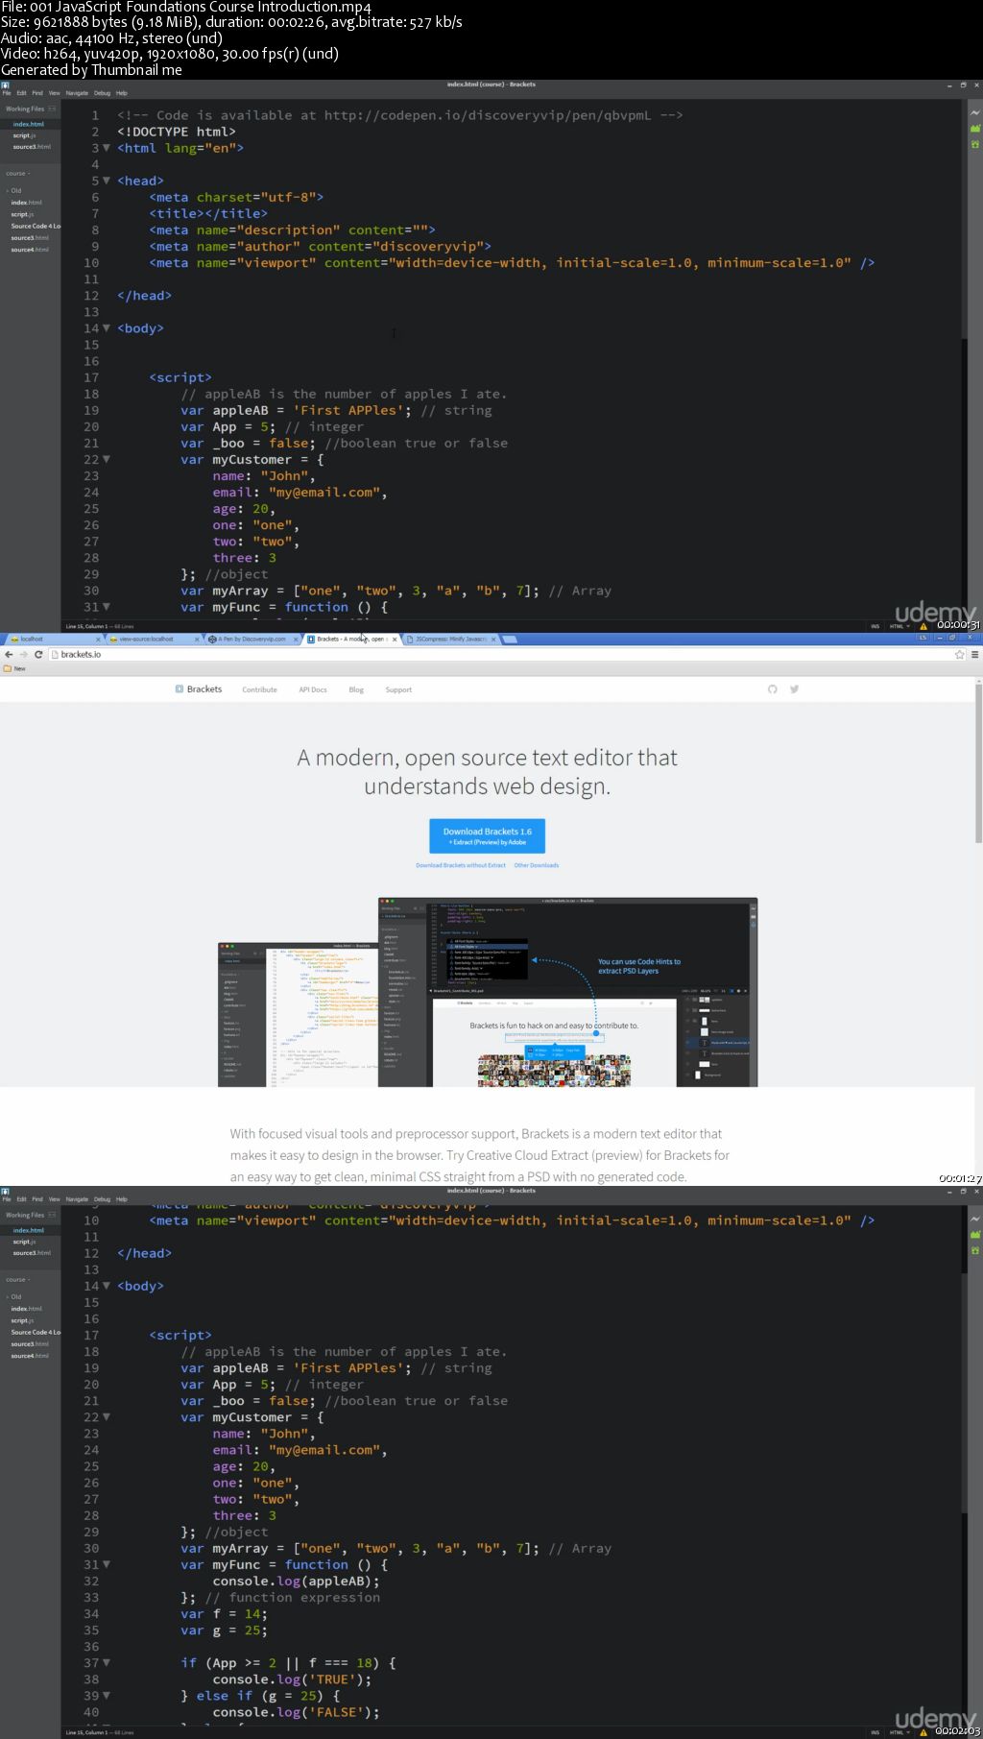Close the A Pen by Discoveryvip tab
The width and height of the screenshot is (983, 1739).
point(296,639)
